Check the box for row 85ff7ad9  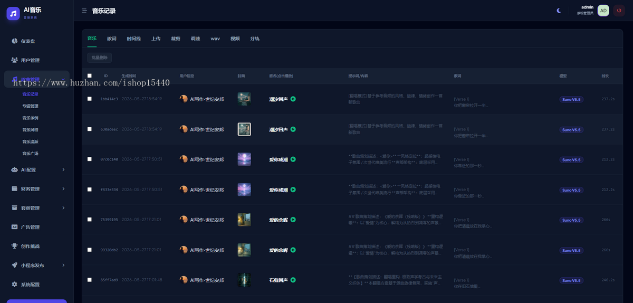[90, 280]
